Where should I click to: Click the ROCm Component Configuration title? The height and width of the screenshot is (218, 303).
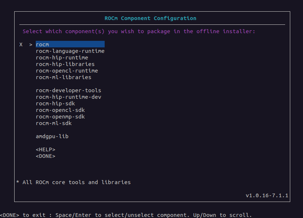(150, 18)
